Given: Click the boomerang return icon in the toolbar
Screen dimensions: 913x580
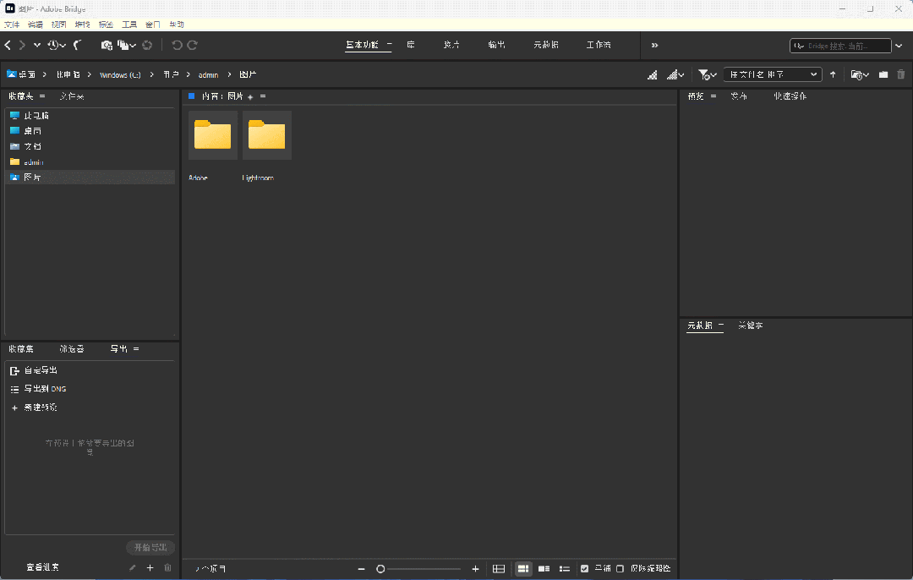Looking at the screenshot, I should [77, 44].
